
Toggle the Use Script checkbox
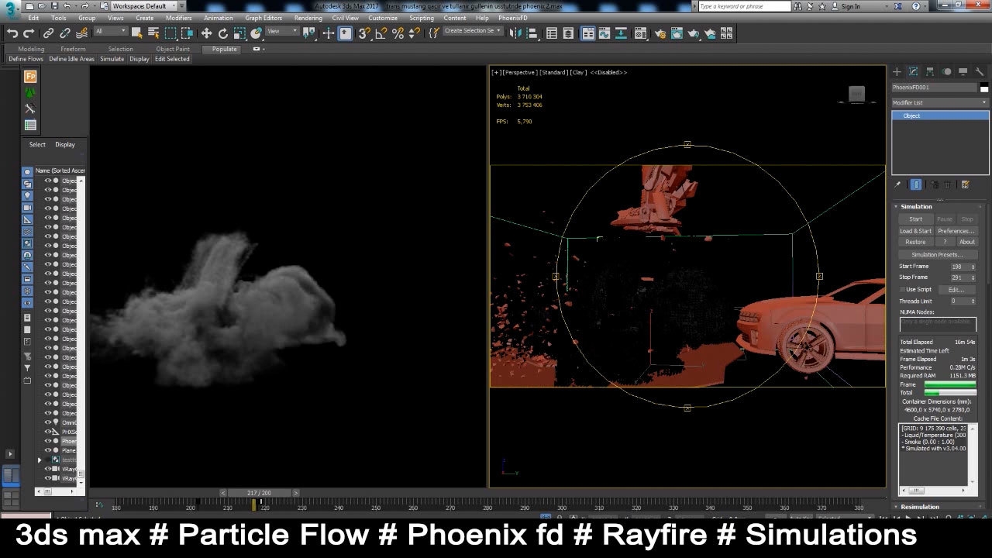point(903,289)
